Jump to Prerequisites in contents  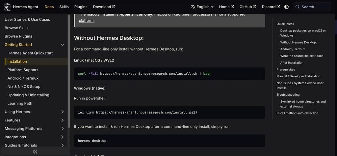286,69
